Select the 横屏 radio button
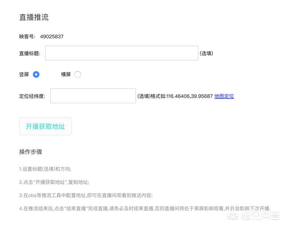The width and height of the screenshot is (285, 225). click(x=77, y=75)
